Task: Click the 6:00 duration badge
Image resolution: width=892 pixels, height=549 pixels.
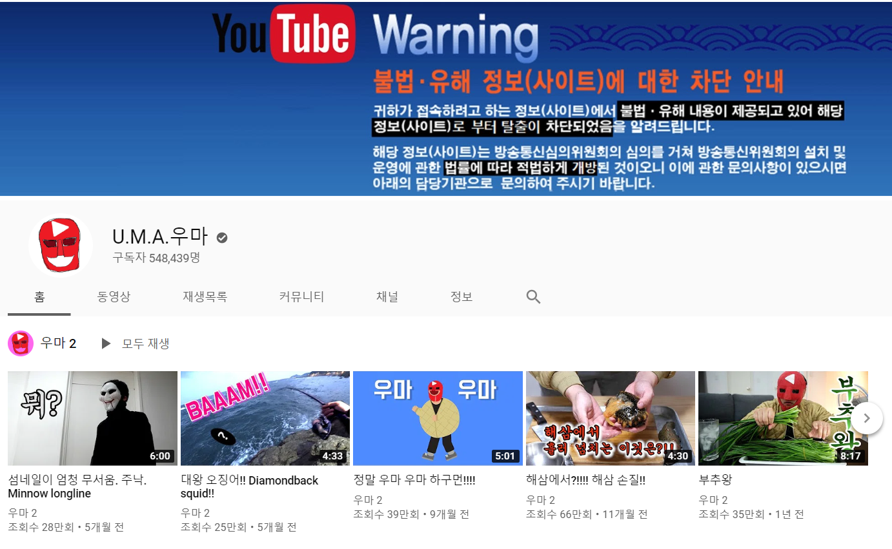Action: [x=160, y=456]
